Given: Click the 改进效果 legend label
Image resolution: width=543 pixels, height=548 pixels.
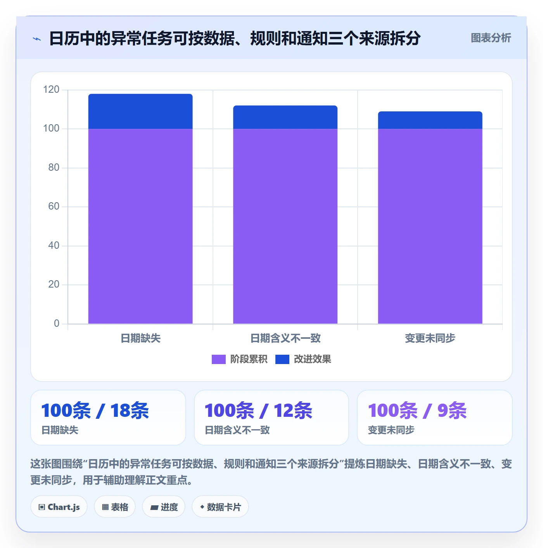Looking at the screenshot, I should click(312, 359).
